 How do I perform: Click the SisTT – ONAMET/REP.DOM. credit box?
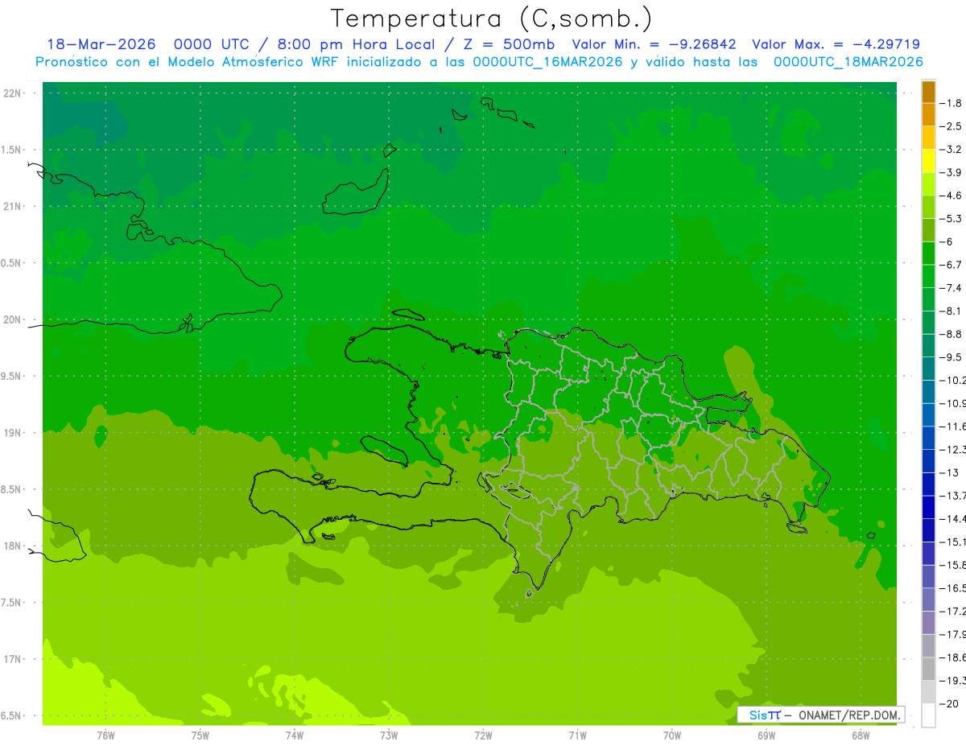click(x=820, y=715)
